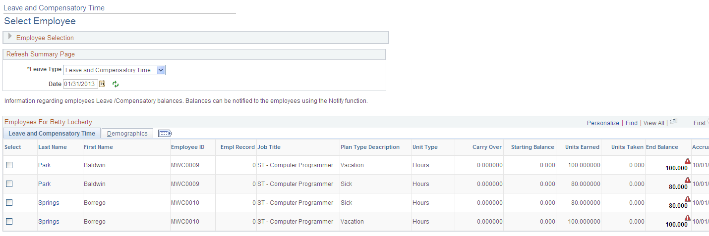Click Employee ID MWC0009 in Park Vacation row
The height and width of the screenshot is (236, 709).
tap(185, 165)
